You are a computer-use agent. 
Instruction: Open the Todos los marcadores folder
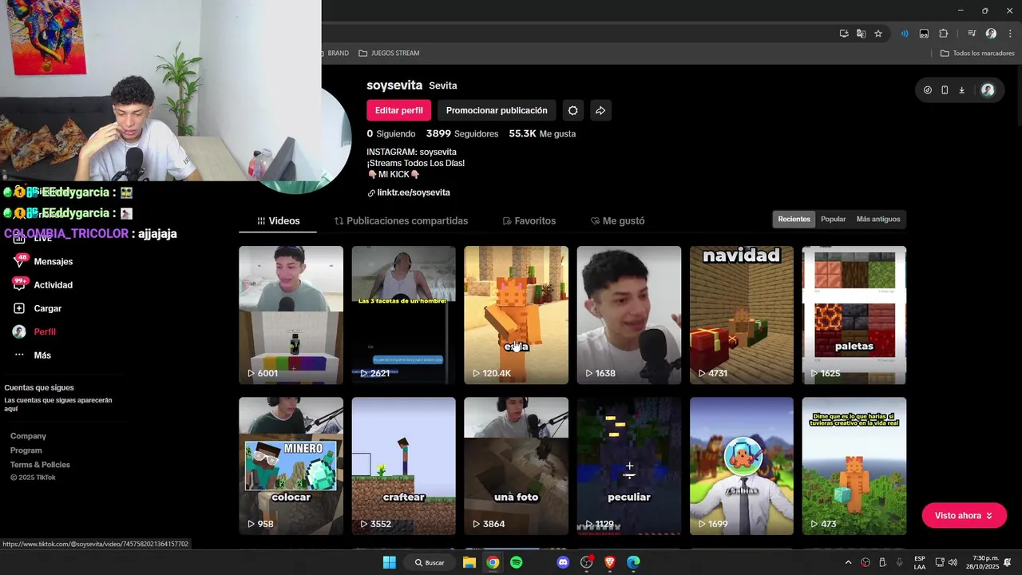[x=977, y=53]
